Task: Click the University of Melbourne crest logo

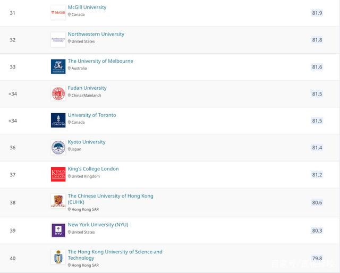Action: pyautogui.click(x=58, y=66)
